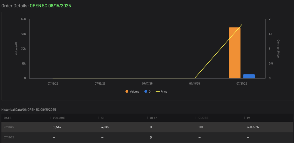This screenshot has height=143, width=294.
Task: Open the green OPEN 5C 08/15/2025 order title
Action: point(50,6)
